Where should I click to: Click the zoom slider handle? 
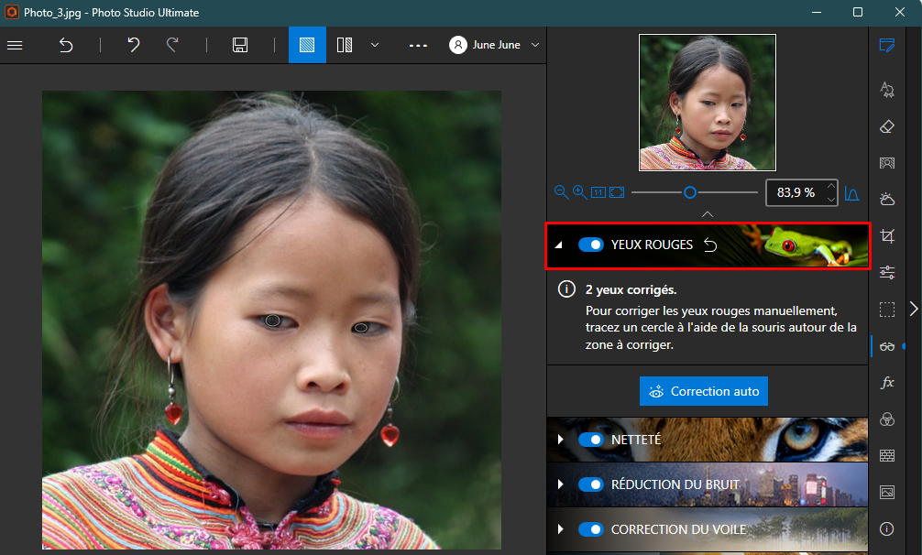(x=690, y=192)
